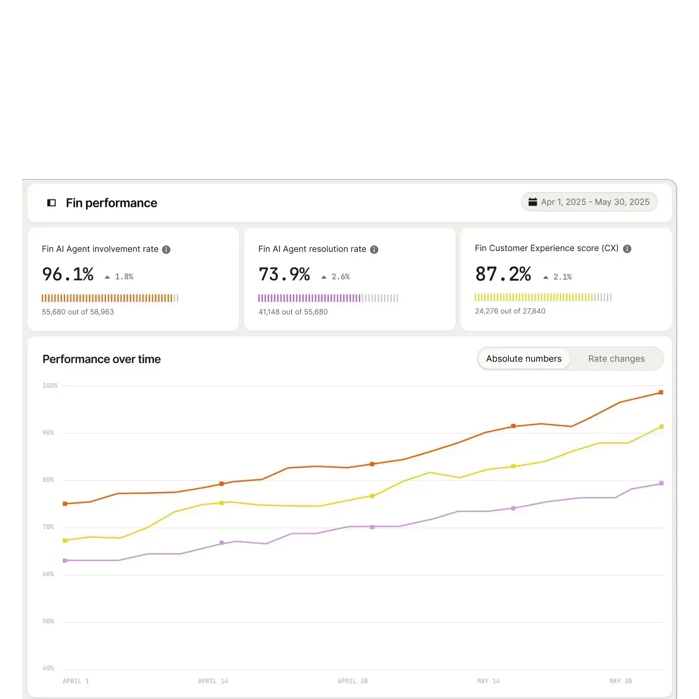This screenshot has height=699, width=699.
Task: Click the up-arrow trend icon next to 2.6%
Action: 324,277
